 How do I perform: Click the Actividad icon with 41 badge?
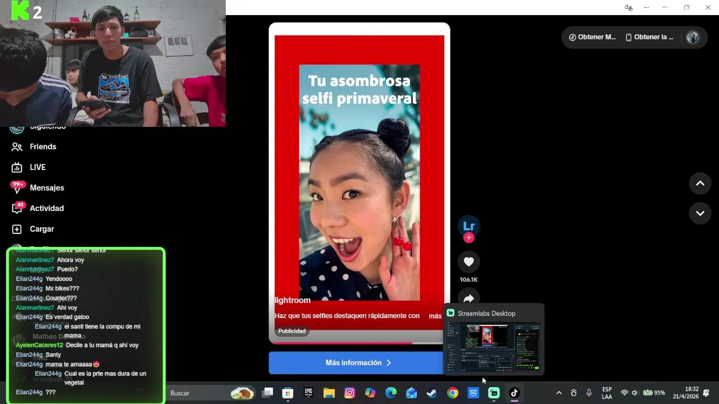(18, 208)
